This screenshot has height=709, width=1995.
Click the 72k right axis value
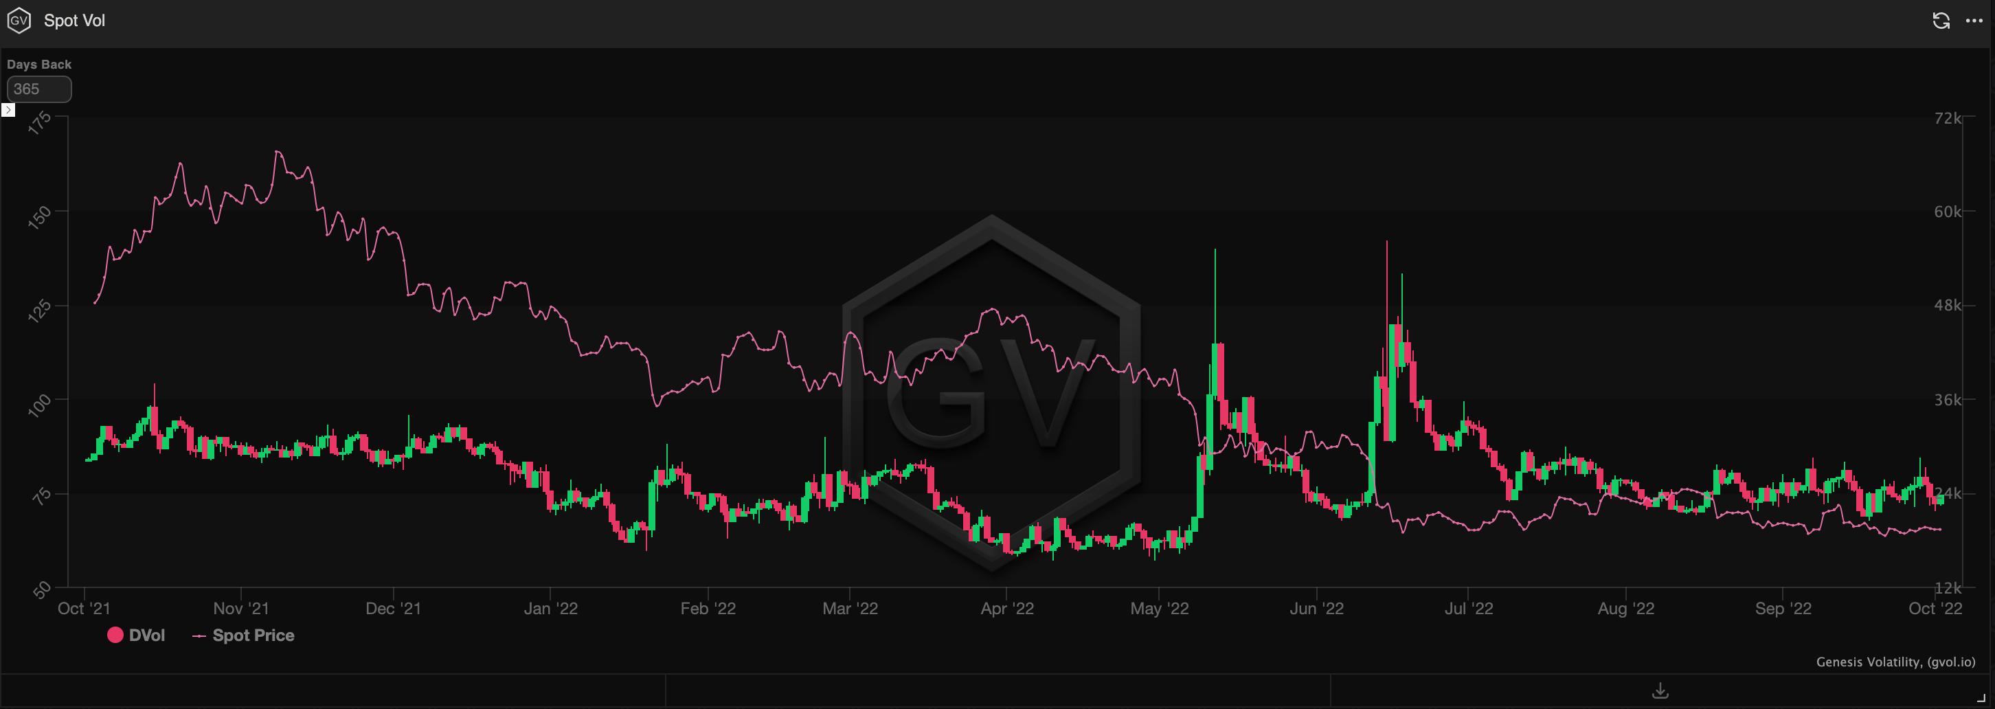[1947, 117]
